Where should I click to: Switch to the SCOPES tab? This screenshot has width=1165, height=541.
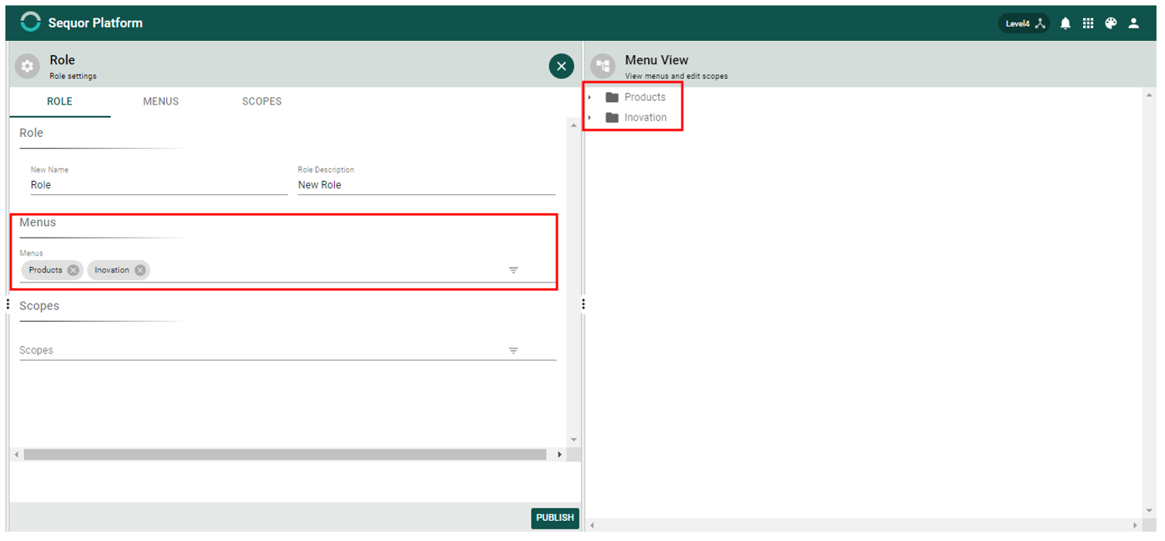(261, 101)
